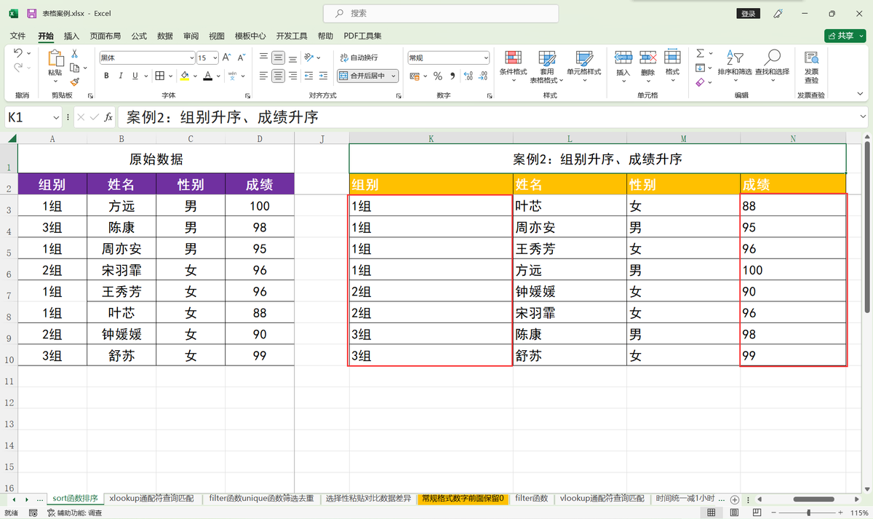Click the zoom slider in status bar
Screen dimensions: 873x519
point(808,513)
